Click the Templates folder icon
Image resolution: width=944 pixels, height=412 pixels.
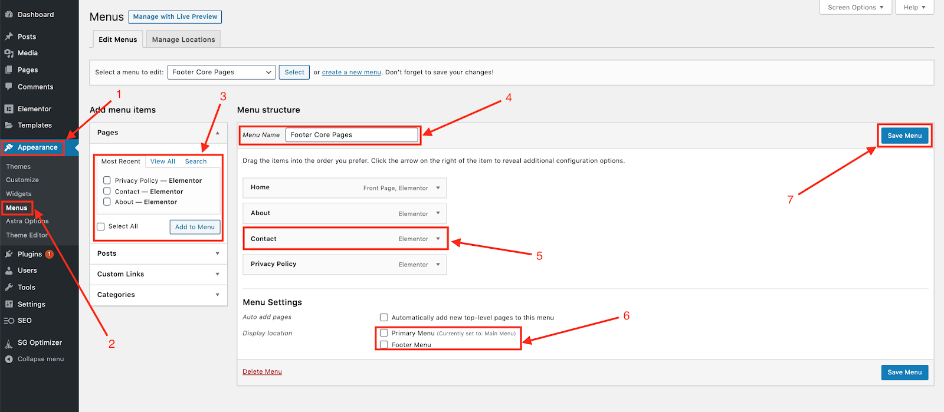pyautogui.click(x=9, y=126)
